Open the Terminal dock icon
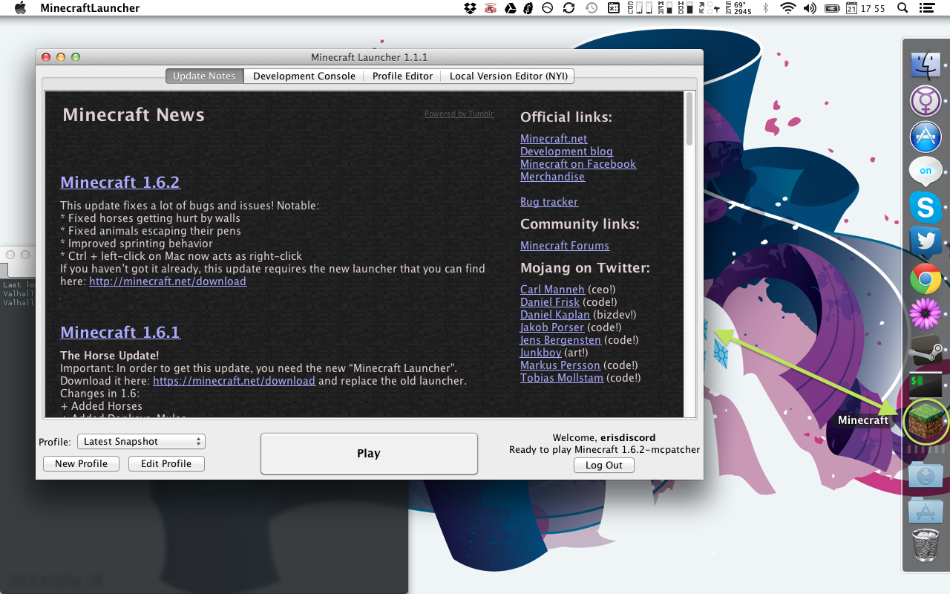The image size is (950, 594). 926,385
